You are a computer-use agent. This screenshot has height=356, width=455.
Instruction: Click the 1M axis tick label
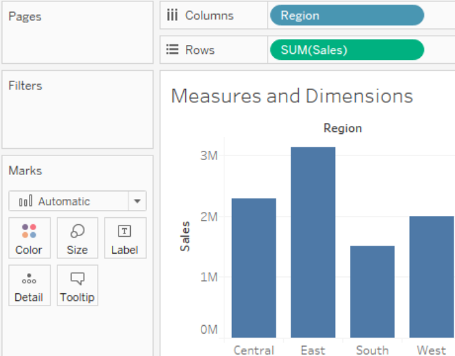click(x=209, y=277)
